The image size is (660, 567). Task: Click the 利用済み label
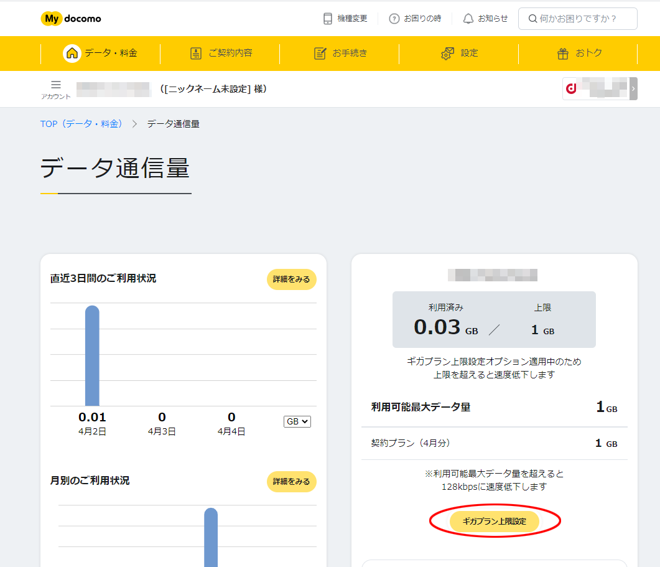coord(446,307)
